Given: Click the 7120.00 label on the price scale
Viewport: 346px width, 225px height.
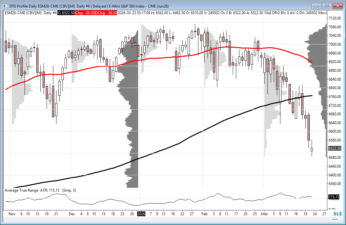Looking at the screenshot, I should 335,18.
